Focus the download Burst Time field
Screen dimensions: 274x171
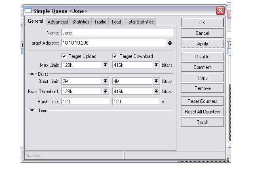(x=136, y=101)
